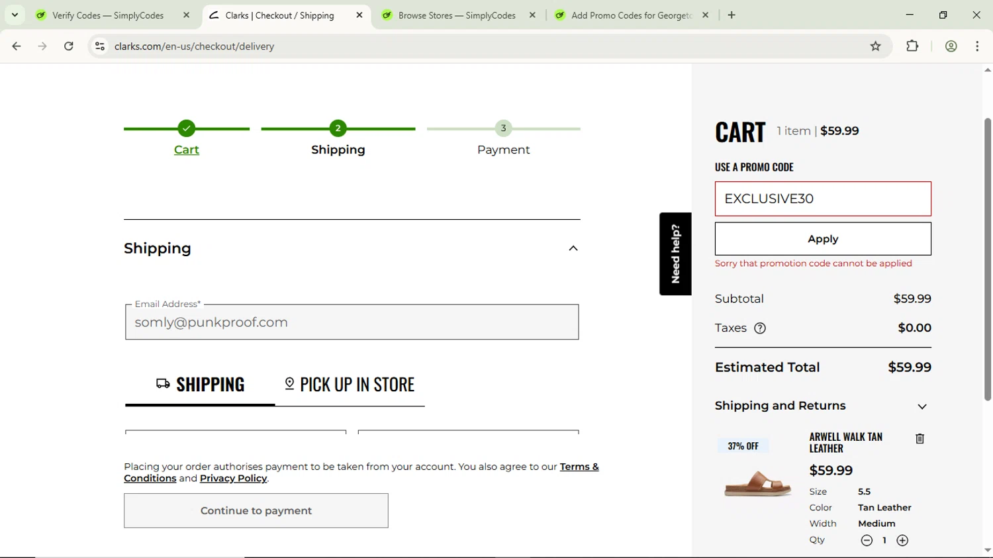Click the browser forward arrow
Image resolution: width=993 pixels, height=558 pixels.
42,46
